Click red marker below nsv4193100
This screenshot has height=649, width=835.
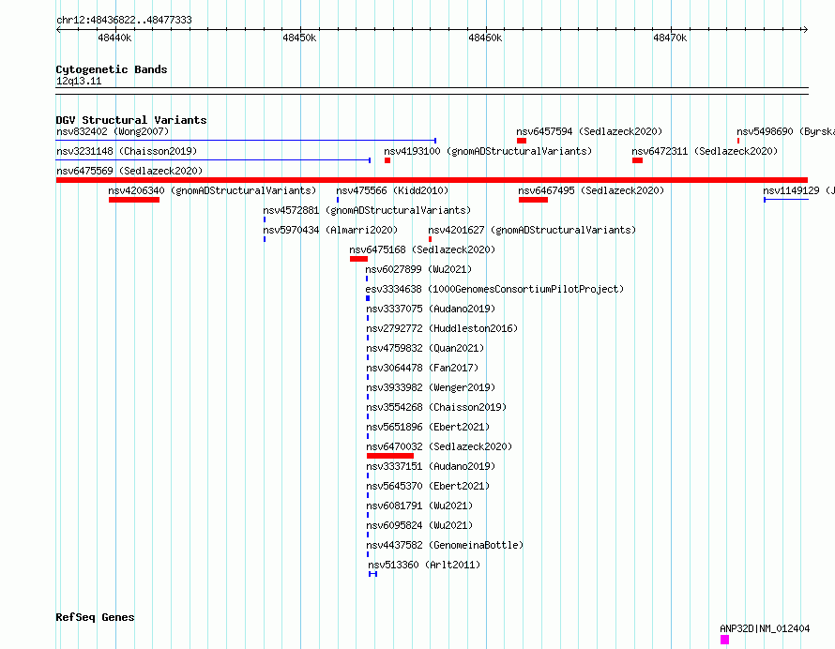pyautogui.click(x=387, y=160)
